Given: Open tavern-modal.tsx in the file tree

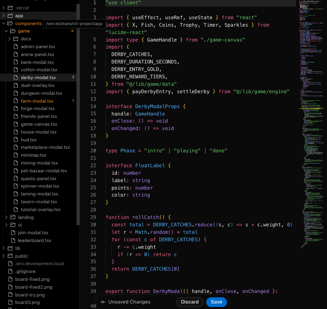Looking at the screenshot, I should pyautogui.click(x=39, y=202).
